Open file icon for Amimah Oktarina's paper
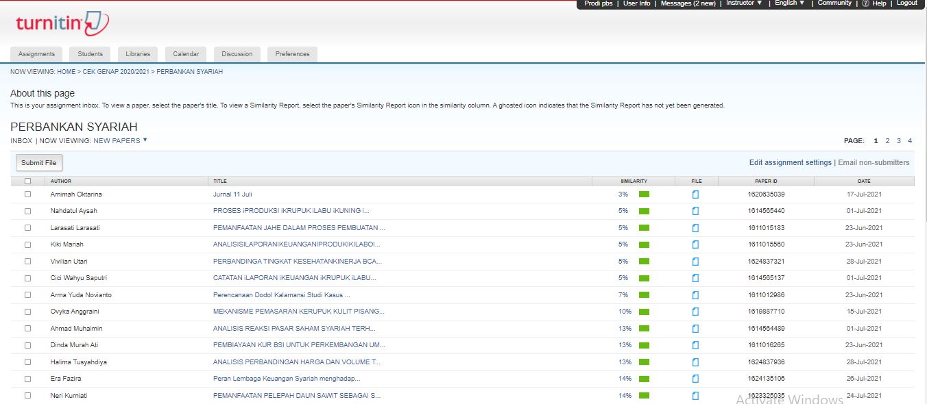The image size is (927, 404). tap(695, 194)
